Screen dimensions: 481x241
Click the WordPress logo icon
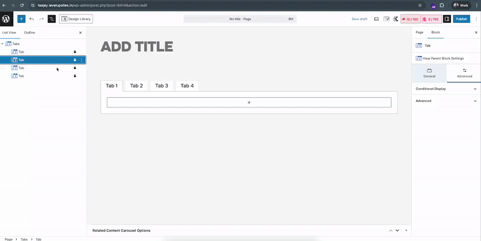click(x=7, y=19)
